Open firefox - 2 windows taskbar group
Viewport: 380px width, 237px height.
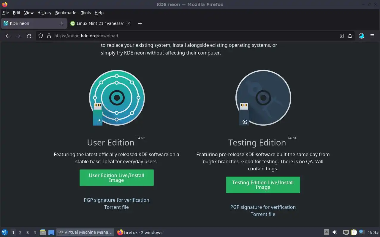pos(140,232)
